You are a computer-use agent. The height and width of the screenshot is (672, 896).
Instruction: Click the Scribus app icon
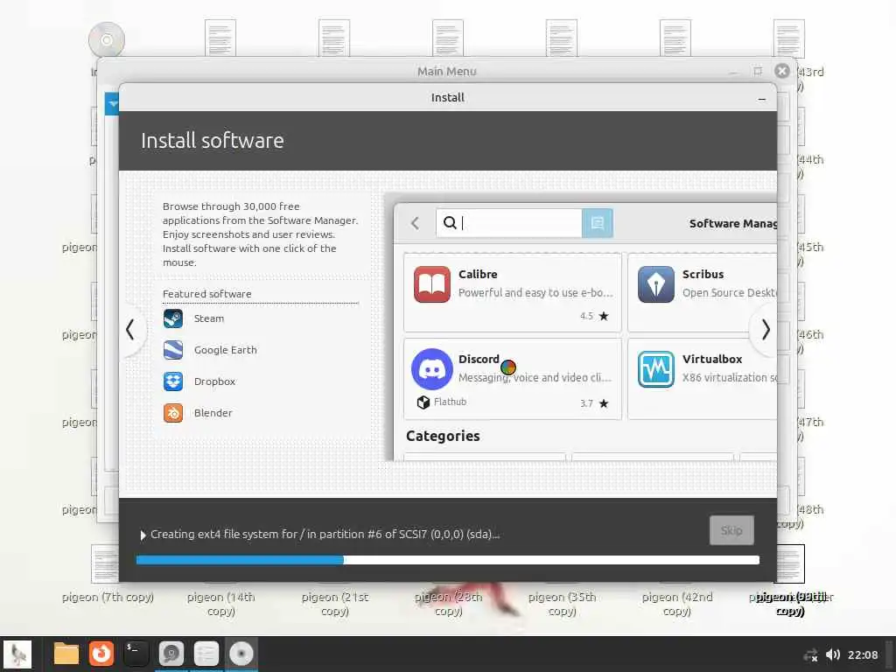pos(656,284)
